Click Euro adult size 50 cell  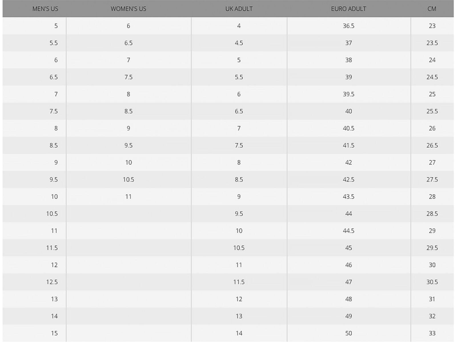pyautogui.click(x=349, y=333)
